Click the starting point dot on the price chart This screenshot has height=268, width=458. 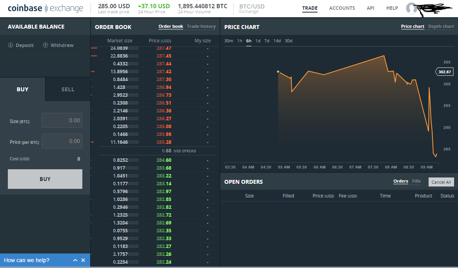point(278,72)
